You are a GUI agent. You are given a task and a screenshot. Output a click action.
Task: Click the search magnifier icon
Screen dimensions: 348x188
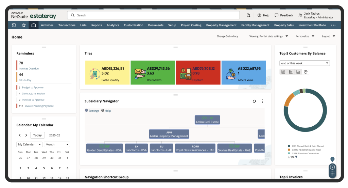click(73, 15)
